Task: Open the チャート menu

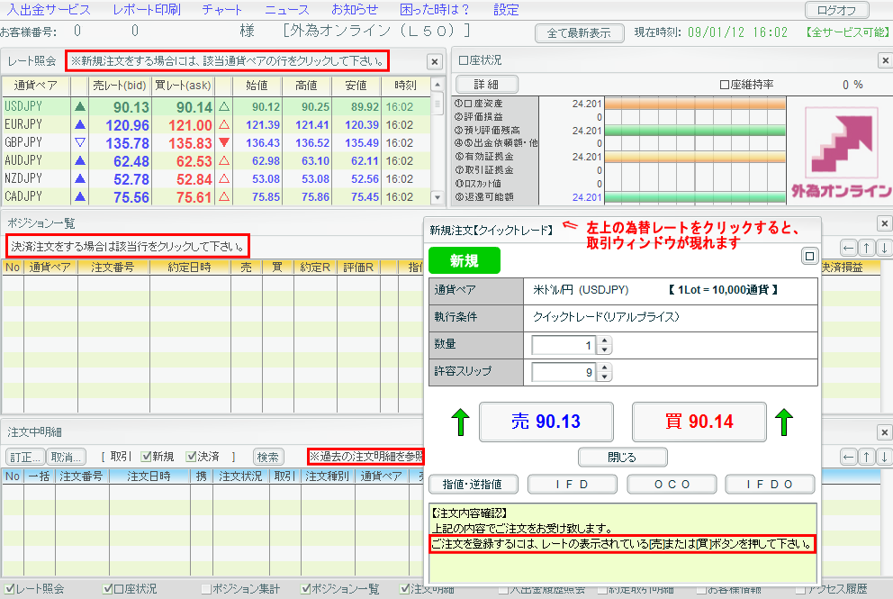Action: pos(222,10)
